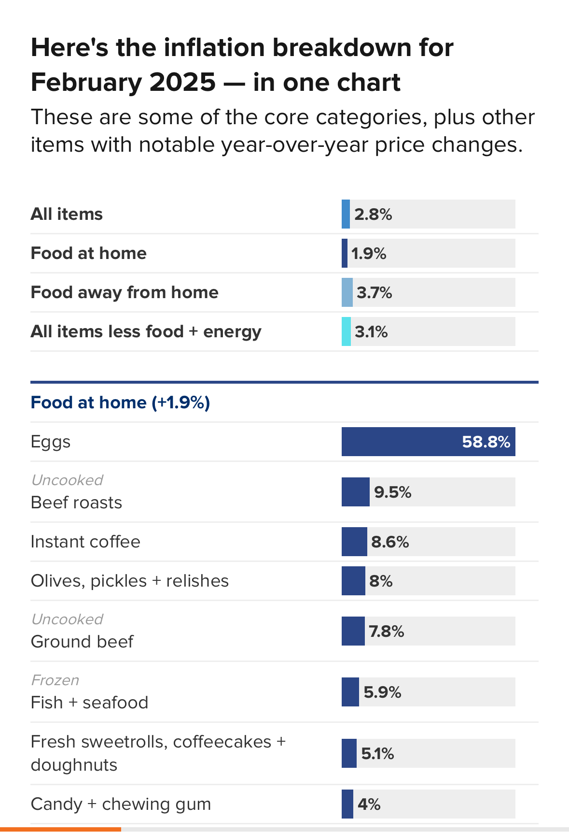
Task: Click the Food away from home 3.7% bar
Action: coord(347,292)
